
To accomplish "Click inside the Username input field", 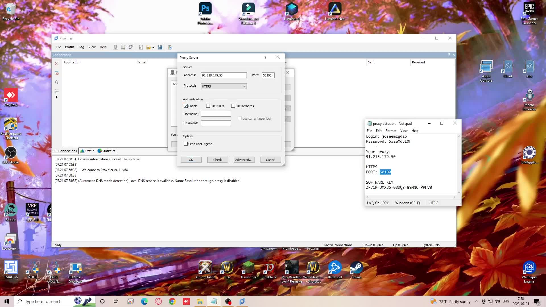I will click(x=216, y=114).
